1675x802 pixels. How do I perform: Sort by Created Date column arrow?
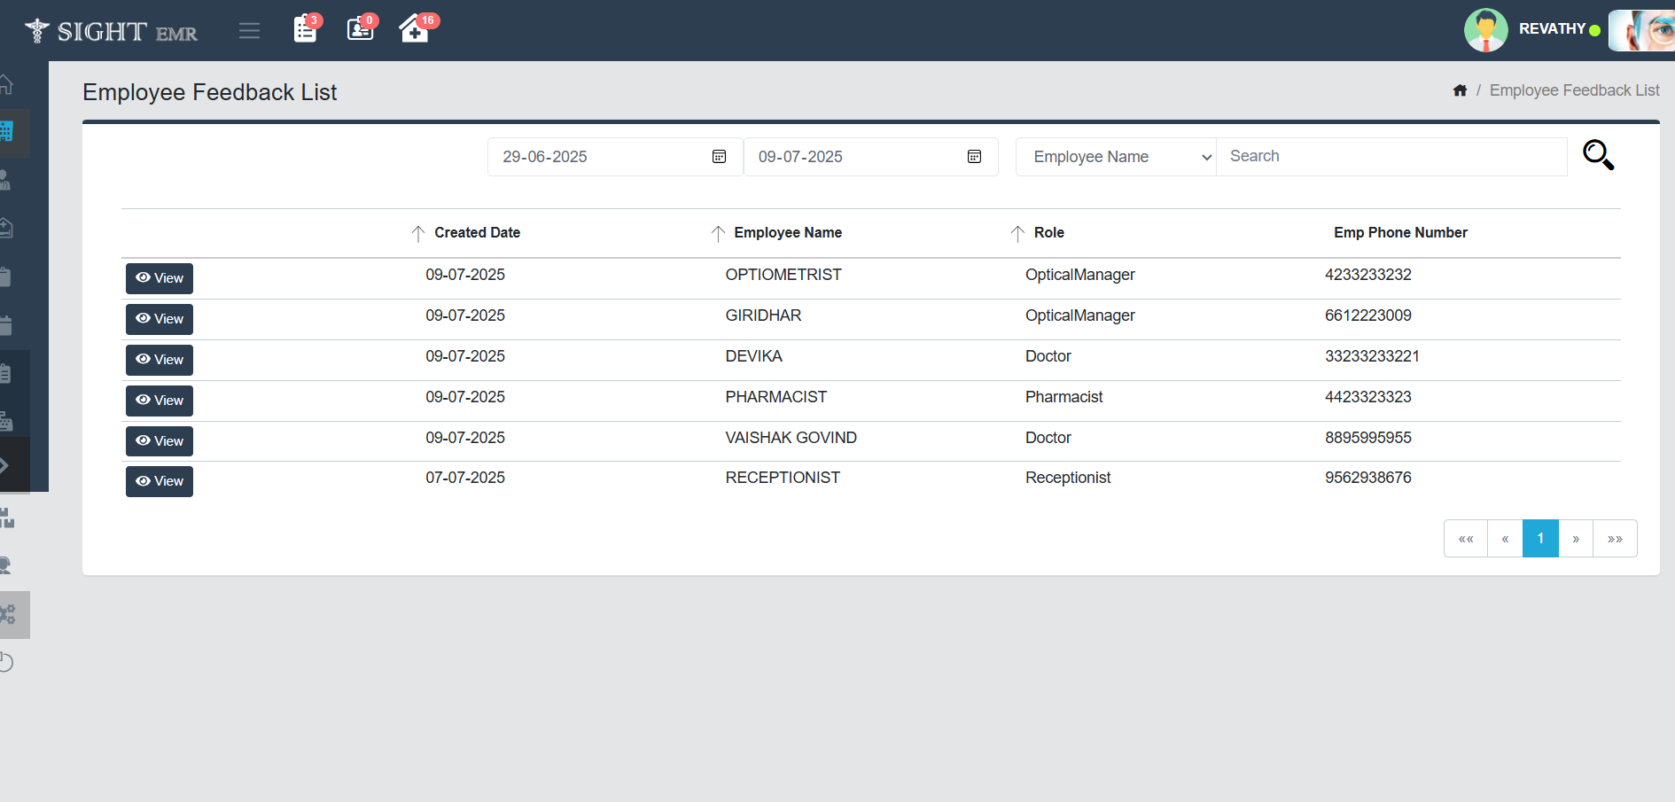[418, 233]
